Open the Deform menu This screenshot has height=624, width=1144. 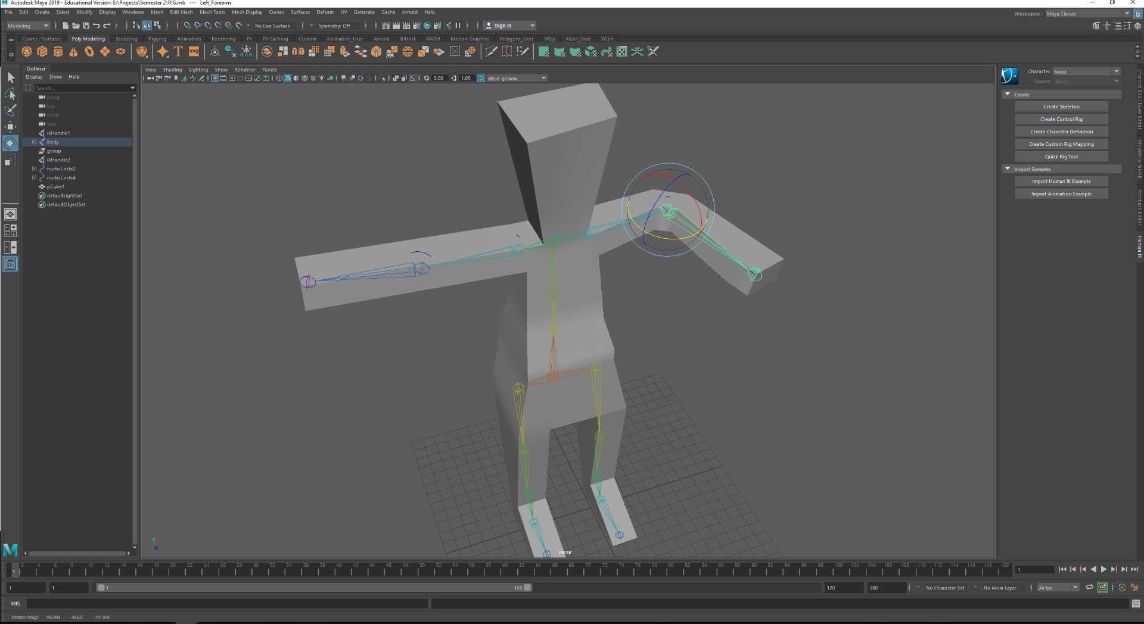pyautogui.click(x=325, y=12)
